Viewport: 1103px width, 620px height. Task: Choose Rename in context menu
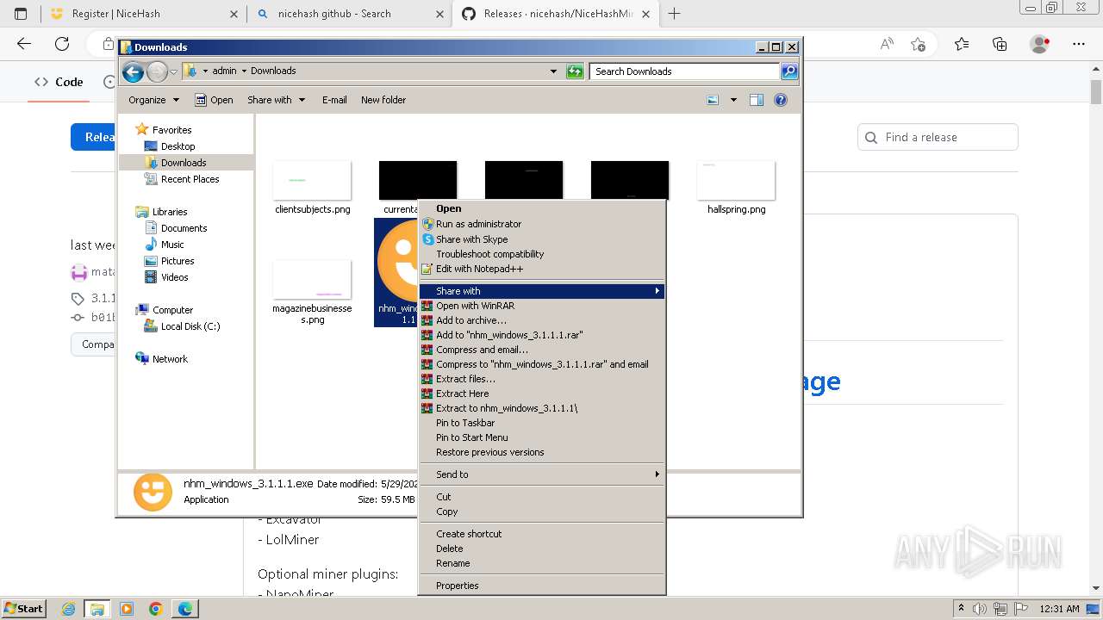[x=542, y=563]
